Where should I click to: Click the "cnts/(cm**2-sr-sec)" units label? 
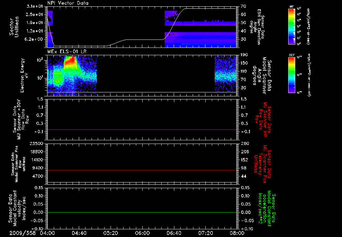(308, 26)
